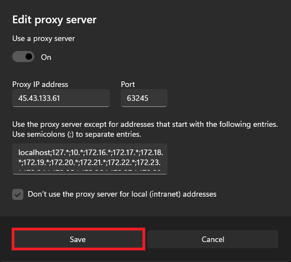Click the Edit proxy server heading
Screen dimensions: 291x262
[x=54, y=20]
